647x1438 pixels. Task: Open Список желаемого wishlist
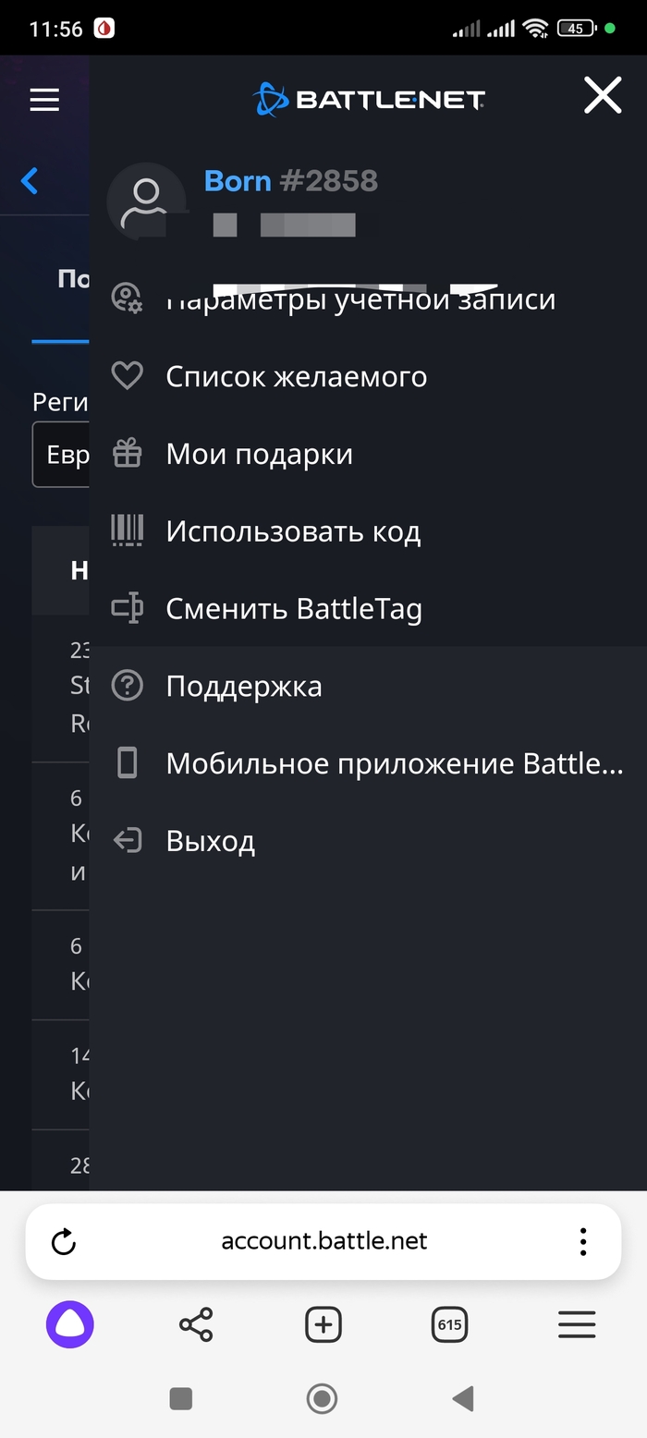click(296, 376)
